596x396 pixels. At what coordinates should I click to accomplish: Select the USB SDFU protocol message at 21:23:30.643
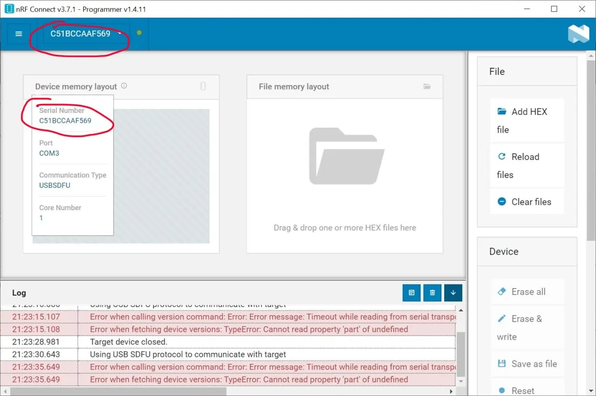pyautogui.click(x=188, y=355)
